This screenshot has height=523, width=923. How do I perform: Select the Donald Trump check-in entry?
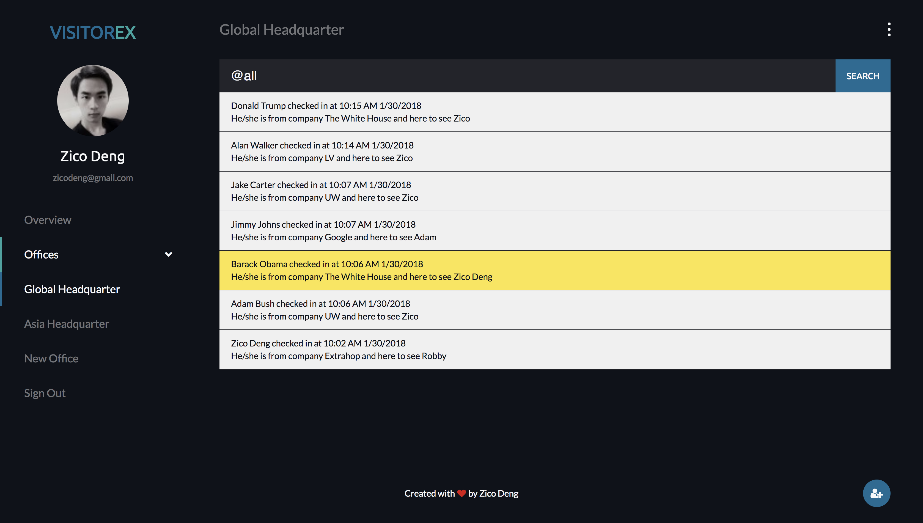(x=554, y=112)
